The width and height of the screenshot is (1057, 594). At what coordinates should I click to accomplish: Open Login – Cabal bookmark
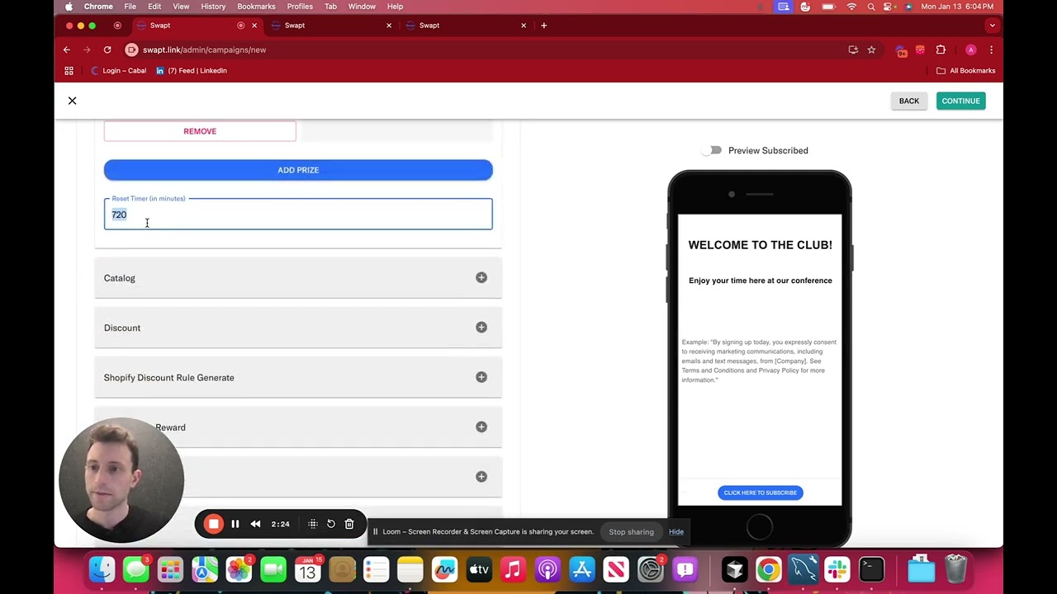[118, 71]
